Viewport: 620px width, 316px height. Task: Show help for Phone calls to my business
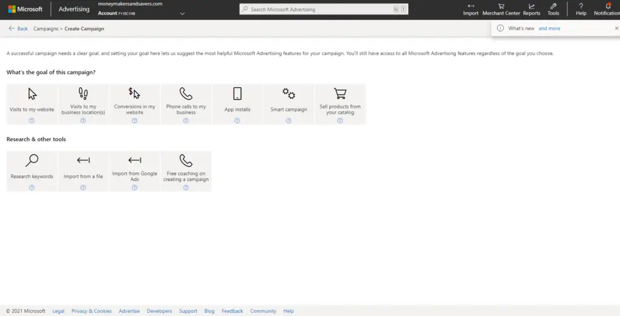coord(186,120)
